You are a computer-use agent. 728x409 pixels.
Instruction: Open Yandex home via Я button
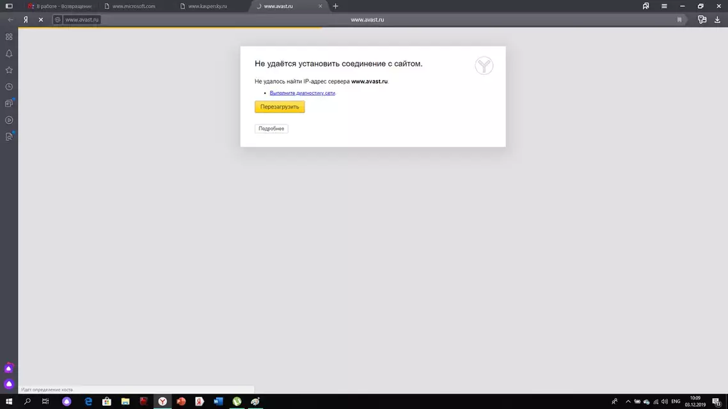point(26,19)
